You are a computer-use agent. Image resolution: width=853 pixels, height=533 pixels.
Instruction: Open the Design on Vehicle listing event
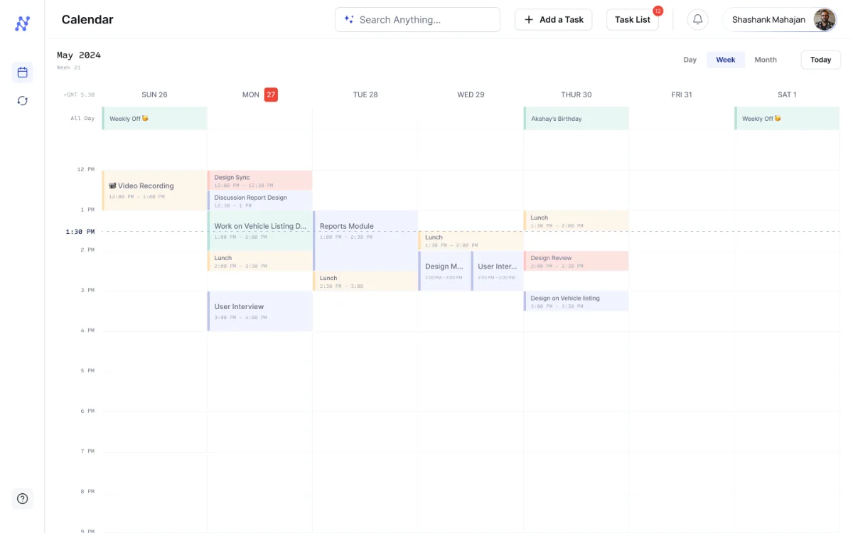(x=576, y=301)
